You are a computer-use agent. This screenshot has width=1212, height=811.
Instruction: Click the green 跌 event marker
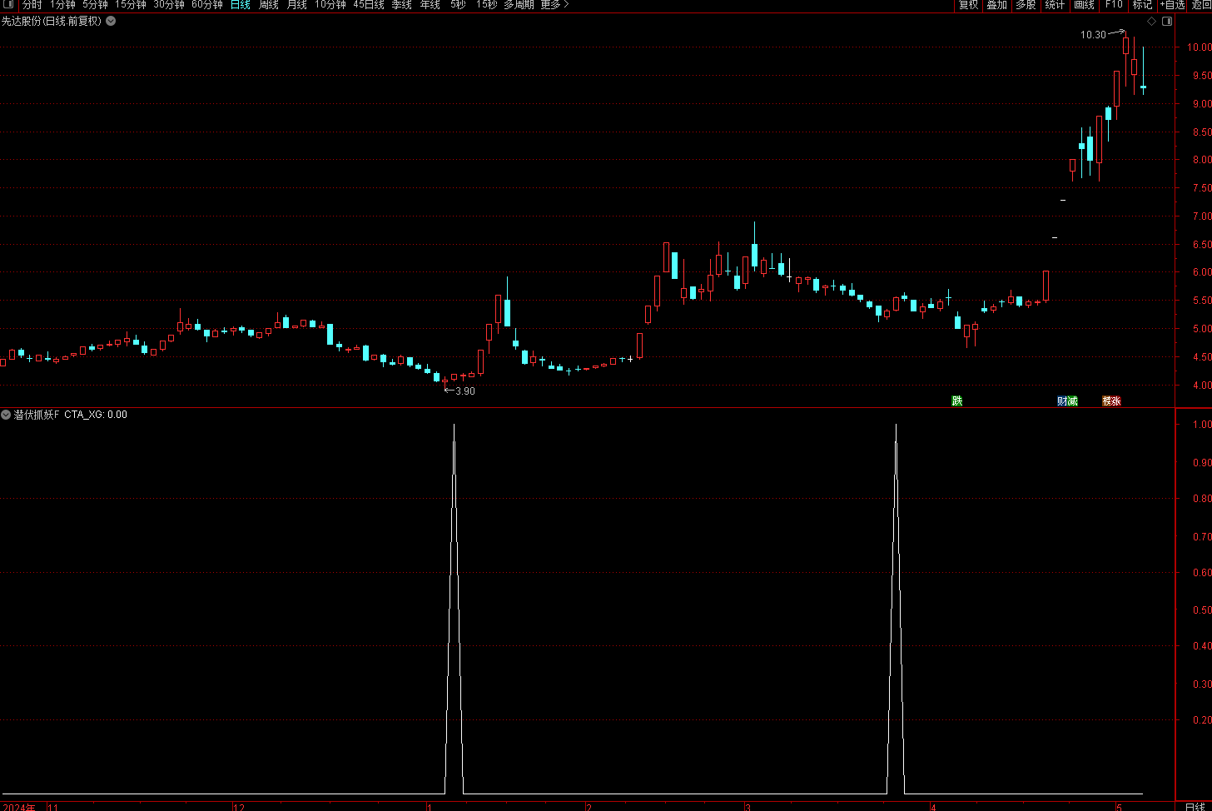pos(957,401)
